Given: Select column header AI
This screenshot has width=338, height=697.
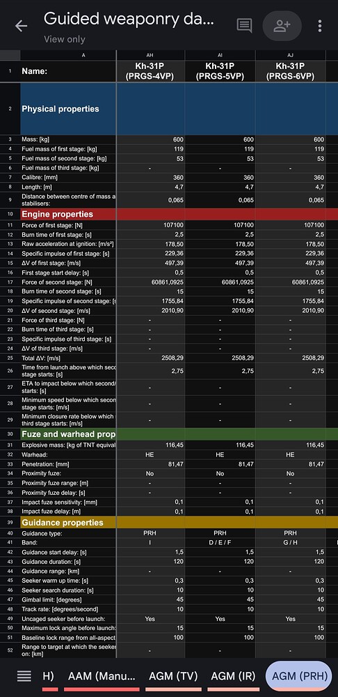Looking at the screenshot, I should [220, 55].
